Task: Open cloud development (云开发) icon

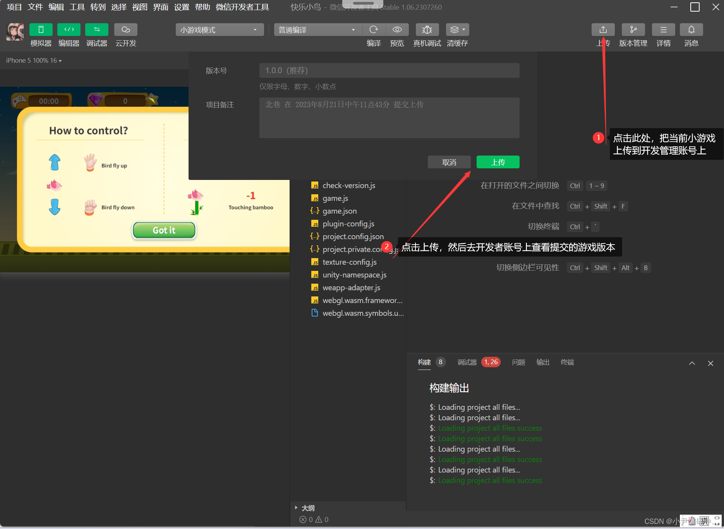Action: (x=125, y=30)
